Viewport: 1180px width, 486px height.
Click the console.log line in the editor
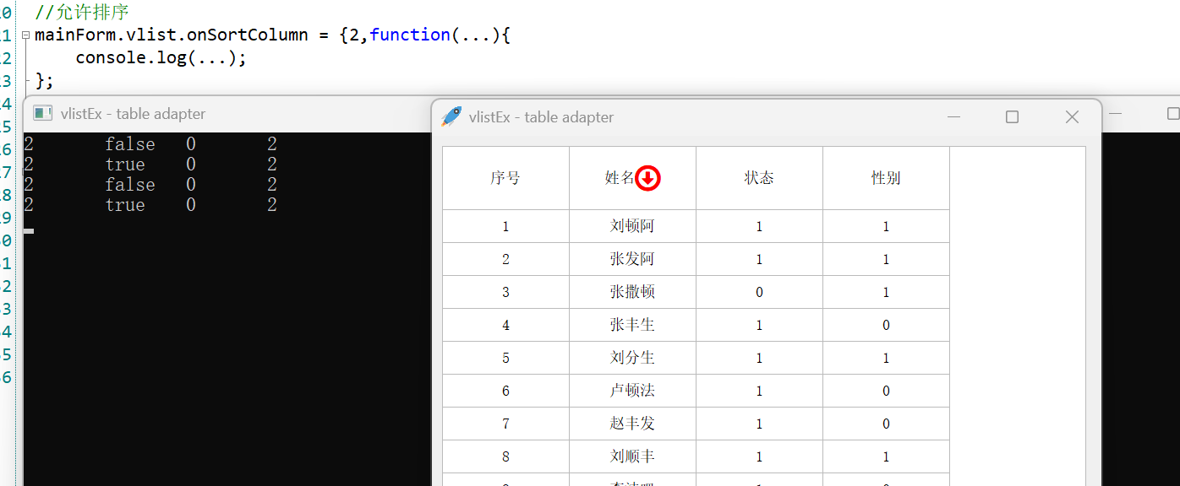pyautogui.click(x=161, y=58)
